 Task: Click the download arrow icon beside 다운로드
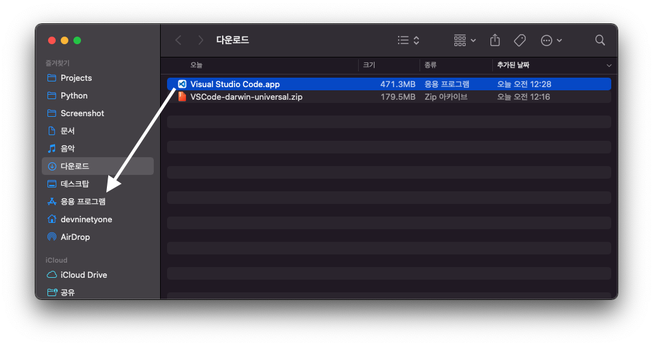52,166
